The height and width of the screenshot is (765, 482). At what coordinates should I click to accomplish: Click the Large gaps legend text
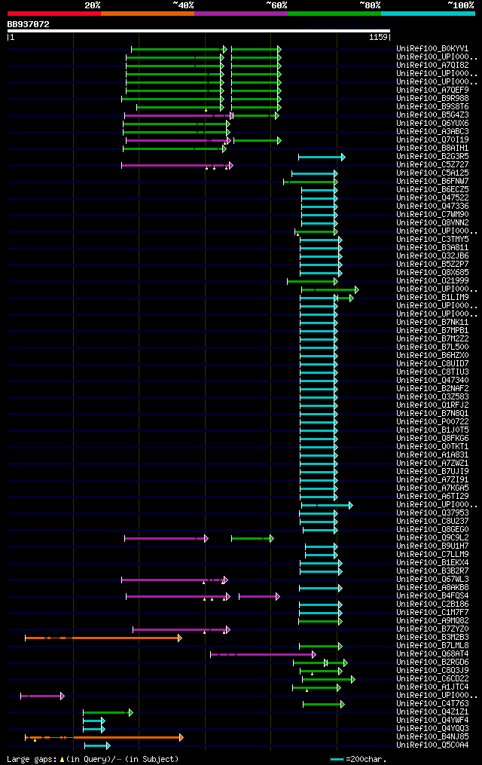pyautogui.click(x=93, y=759)
